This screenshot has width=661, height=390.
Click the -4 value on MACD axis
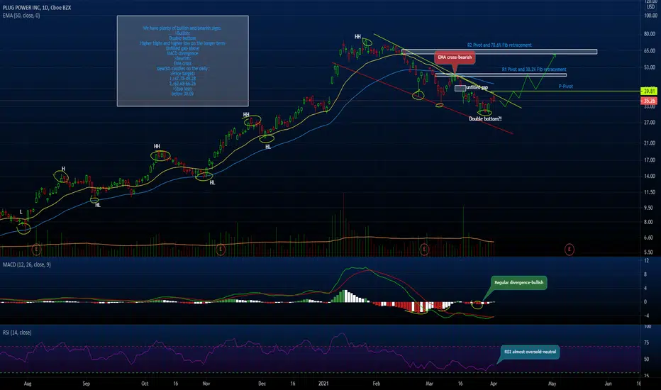646,316
